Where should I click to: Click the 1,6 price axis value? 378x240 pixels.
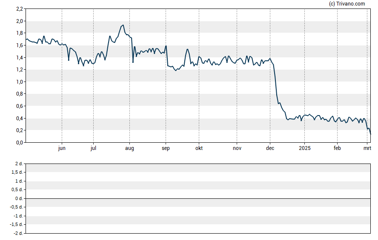(20, 45)
